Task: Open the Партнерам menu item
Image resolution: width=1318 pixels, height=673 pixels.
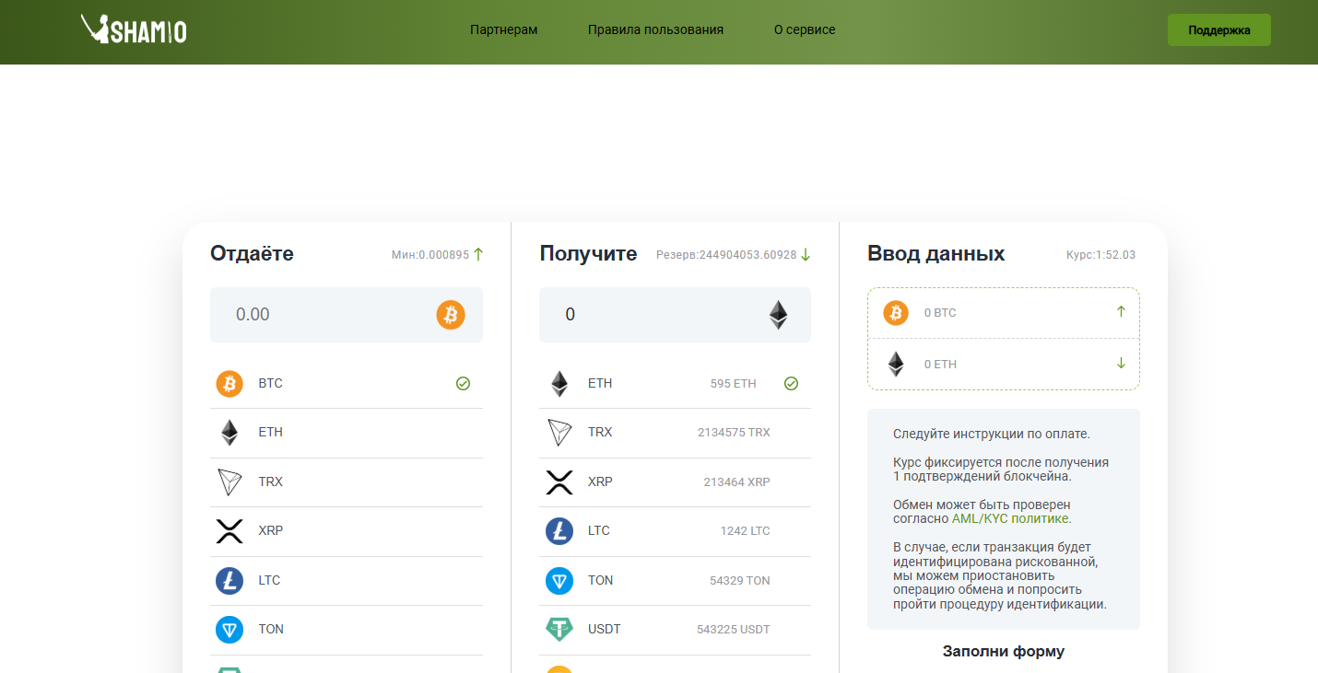Action: click(x=503, y=29)
